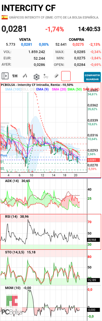Click the COMPARTIR GUARDAR button
This screenshot has width=102, height=321.
(x=92, y=77)
